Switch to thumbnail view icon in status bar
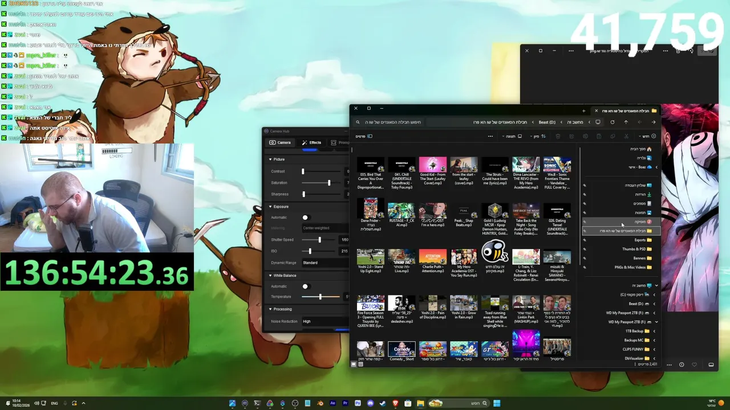The width and height of the screenshot is (730, 410). pos(354,363)
